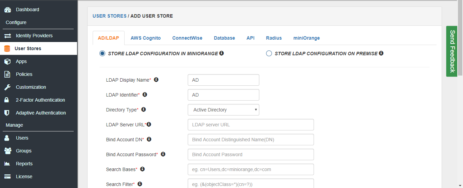The width and height of the screenshot is (463, 188).
Task: Click the Users person icon
Action: 6,138
